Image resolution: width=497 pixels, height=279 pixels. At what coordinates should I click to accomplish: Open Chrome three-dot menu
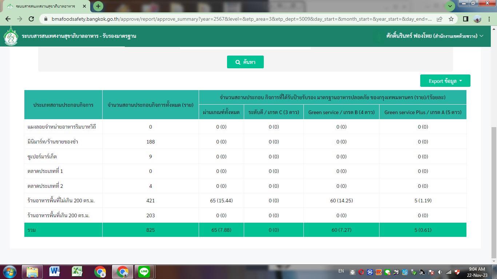click(x=489, y=19)
